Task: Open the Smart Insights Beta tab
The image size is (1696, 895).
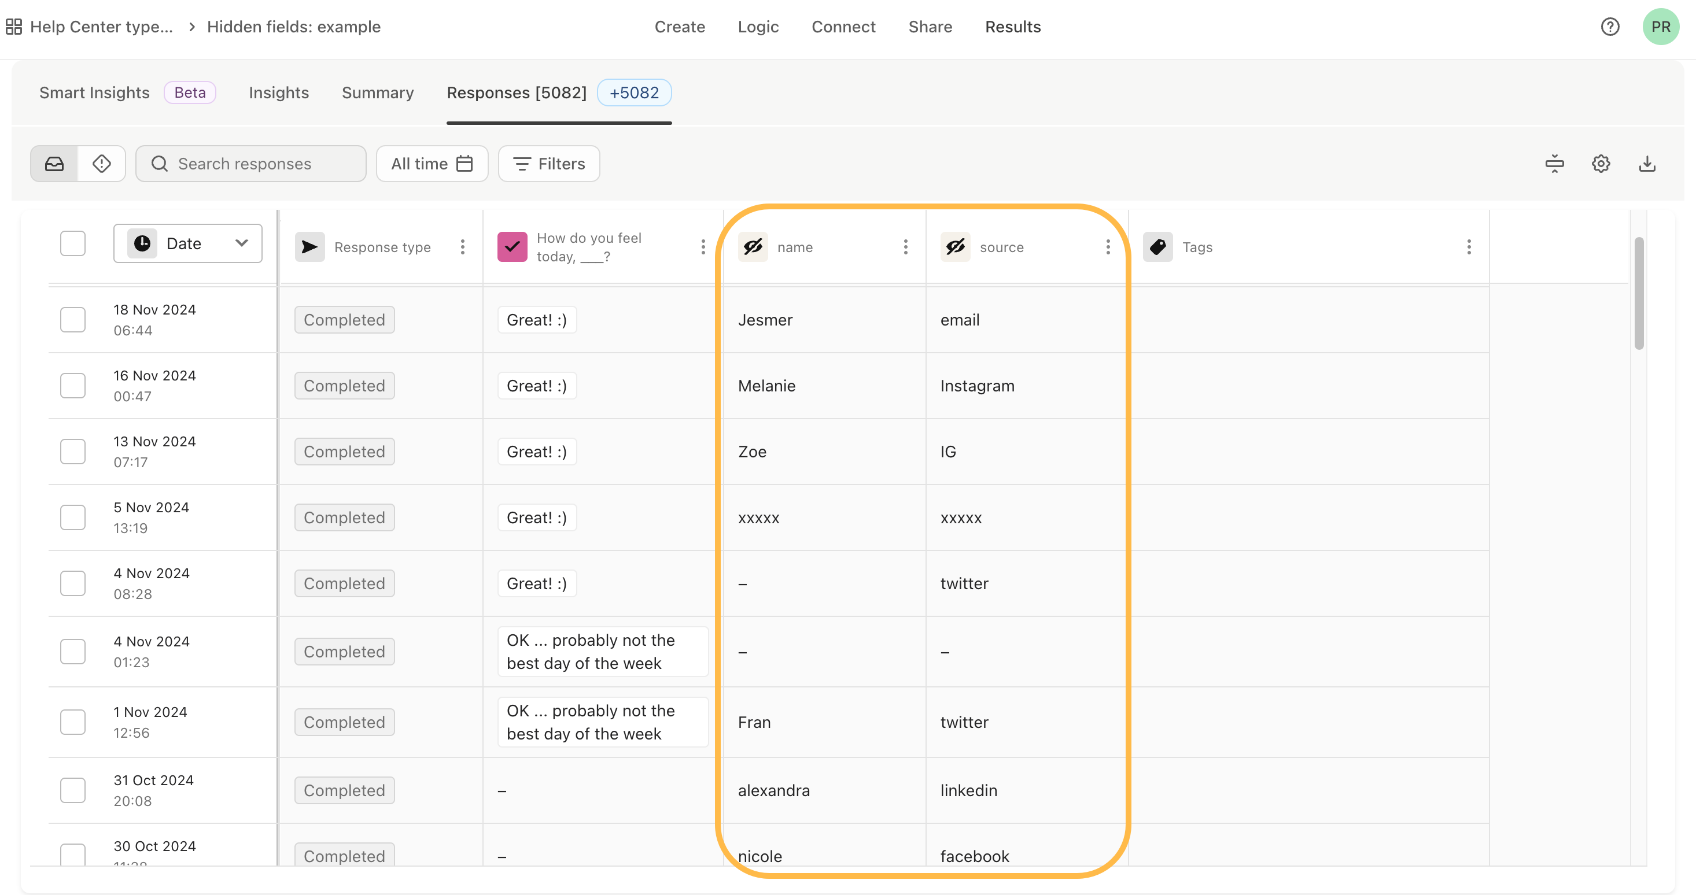Action: pos(94,93)
